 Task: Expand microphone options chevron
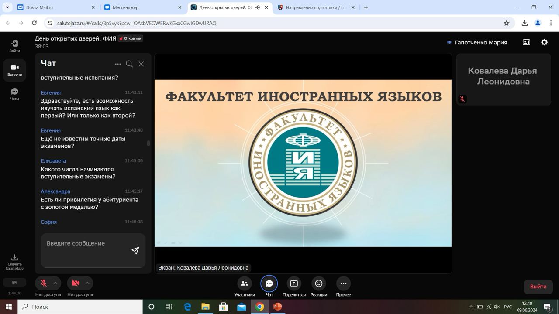point(55,283)
